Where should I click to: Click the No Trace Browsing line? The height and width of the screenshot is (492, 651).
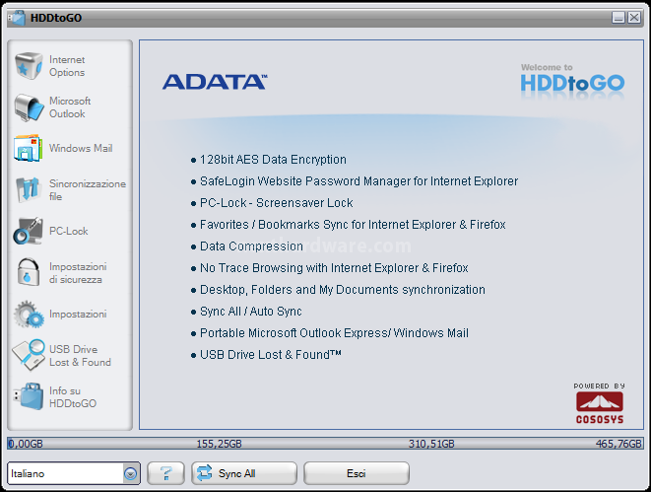[x=334, y=268]
